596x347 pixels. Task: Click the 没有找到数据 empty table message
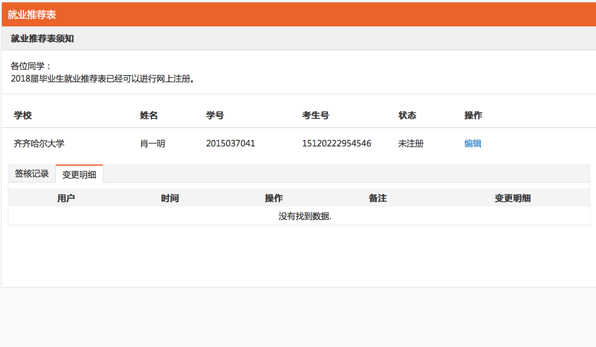point(305,216)
